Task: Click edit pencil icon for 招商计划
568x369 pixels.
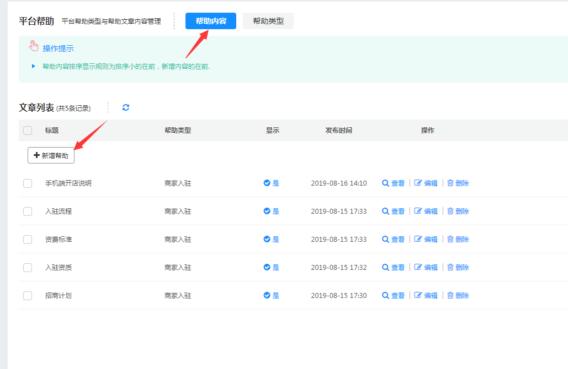Action: point(418,295)
